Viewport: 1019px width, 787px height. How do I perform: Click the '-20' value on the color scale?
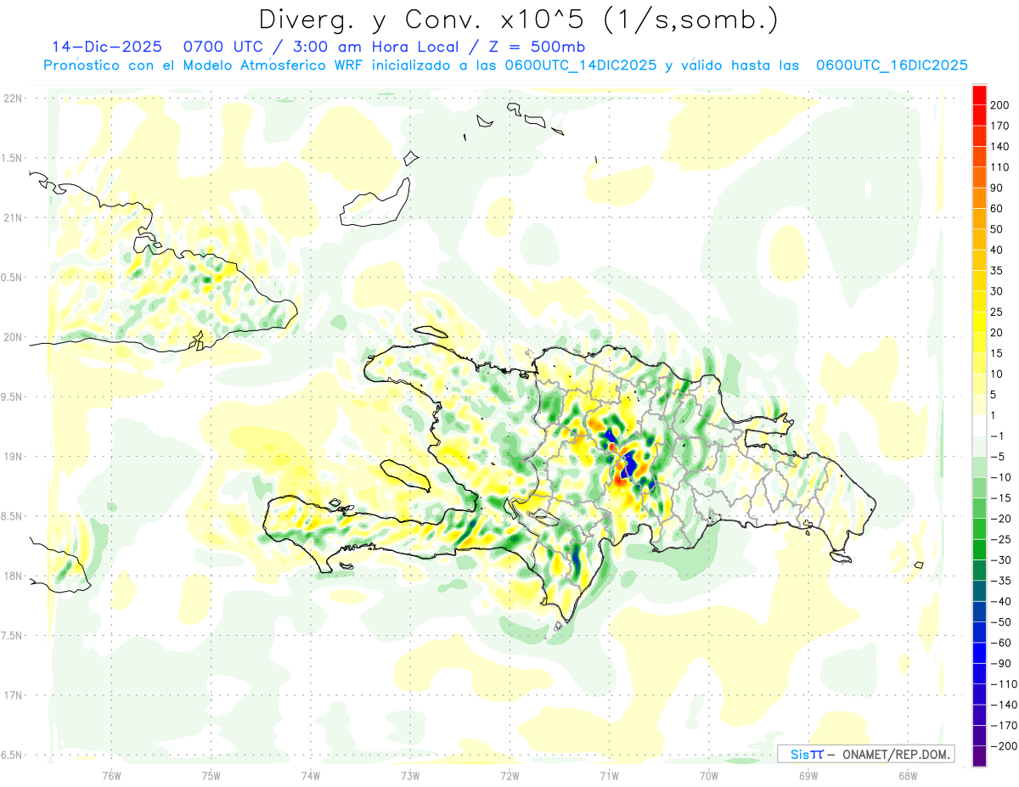(1000, 519)
